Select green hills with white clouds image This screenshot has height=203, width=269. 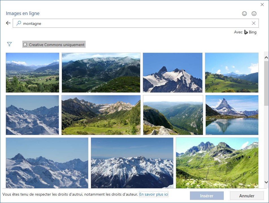point(232,73)
